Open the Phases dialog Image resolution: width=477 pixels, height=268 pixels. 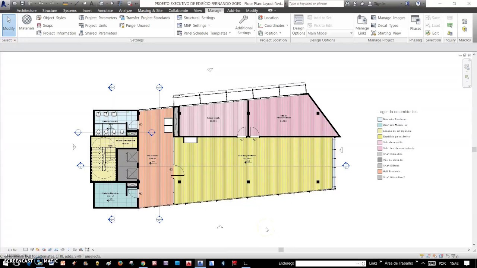416,23
